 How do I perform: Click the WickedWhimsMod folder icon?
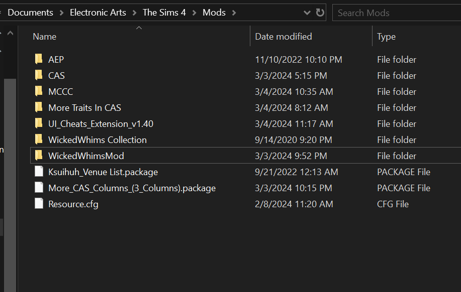39,156
